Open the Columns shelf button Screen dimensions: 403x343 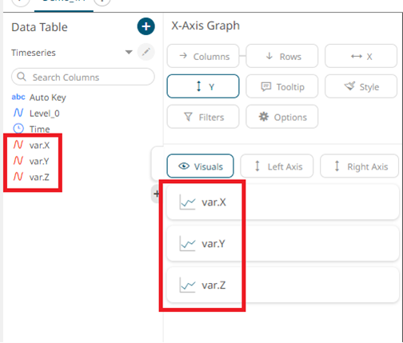(x=203, y=56)
